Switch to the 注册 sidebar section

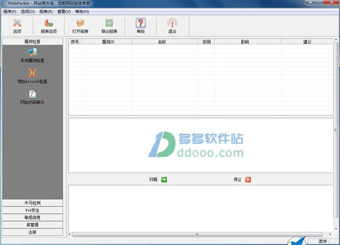pyautogui.click(x=32, y=232)
